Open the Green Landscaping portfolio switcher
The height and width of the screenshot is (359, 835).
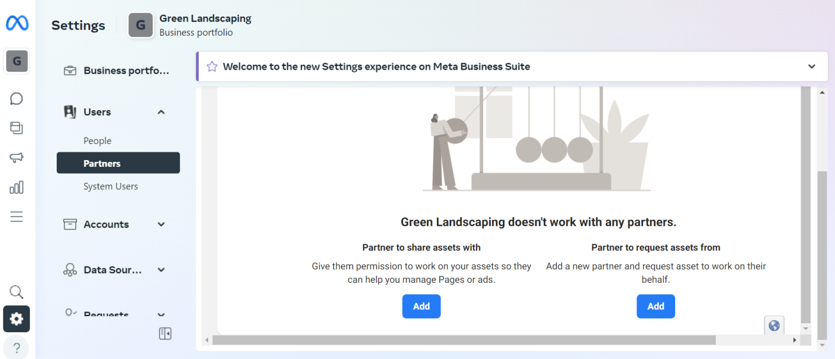tap(190, 25)
